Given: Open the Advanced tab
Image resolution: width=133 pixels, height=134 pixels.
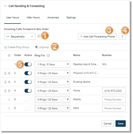Looking at the screenshot, I should click(53, 18).
